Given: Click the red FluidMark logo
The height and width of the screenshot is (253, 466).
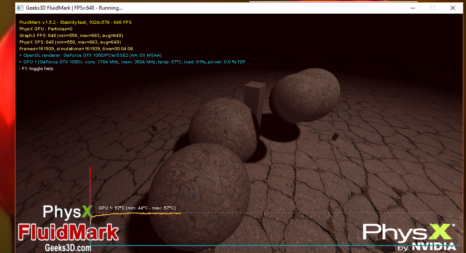Looking at the screenshot, I should tap(68, 232).
